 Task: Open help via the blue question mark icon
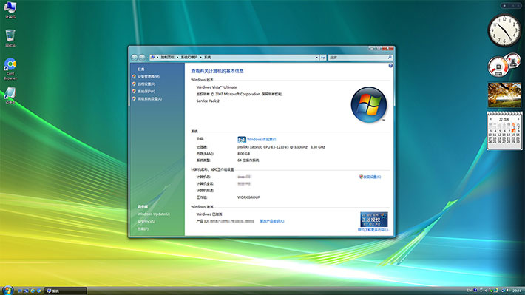(x=390, y=66)
